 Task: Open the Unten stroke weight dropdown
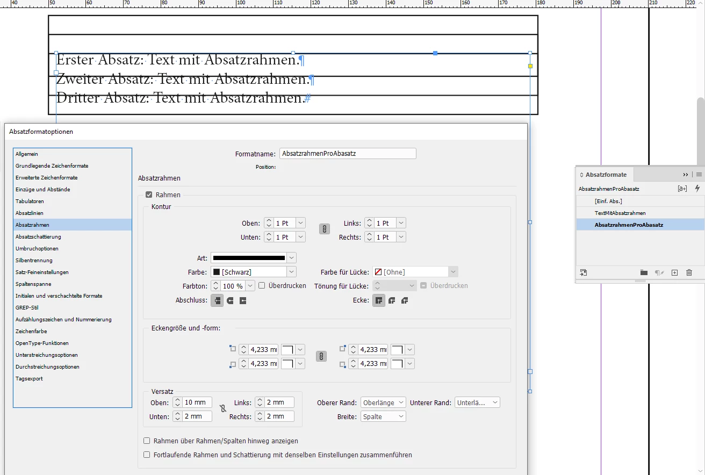(301, 237)
